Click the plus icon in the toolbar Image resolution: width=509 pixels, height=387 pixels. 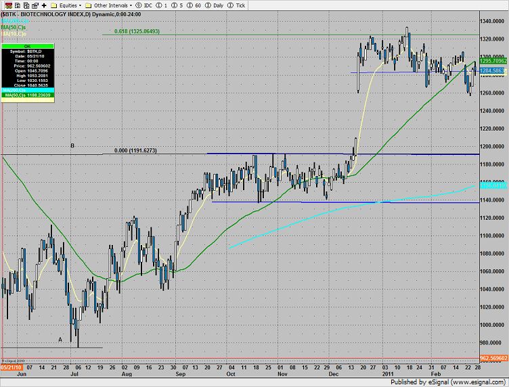44,5
